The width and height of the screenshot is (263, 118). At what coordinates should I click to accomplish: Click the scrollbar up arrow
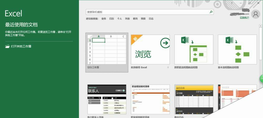tap(260, 26)
